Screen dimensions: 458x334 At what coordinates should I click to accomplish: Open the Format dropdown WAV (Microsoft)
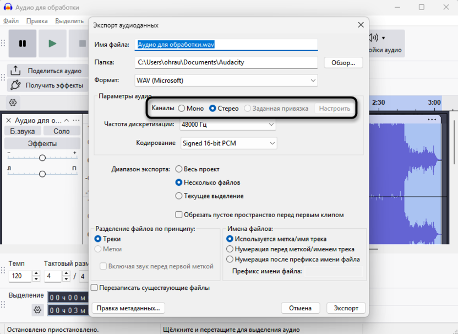point(226,80)
